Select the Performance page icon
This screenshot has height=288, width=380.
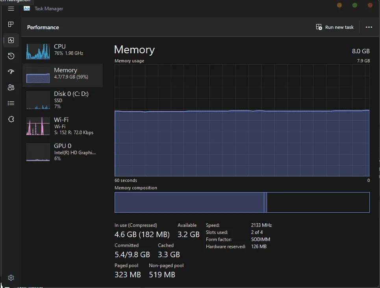(x=11, y=40)
